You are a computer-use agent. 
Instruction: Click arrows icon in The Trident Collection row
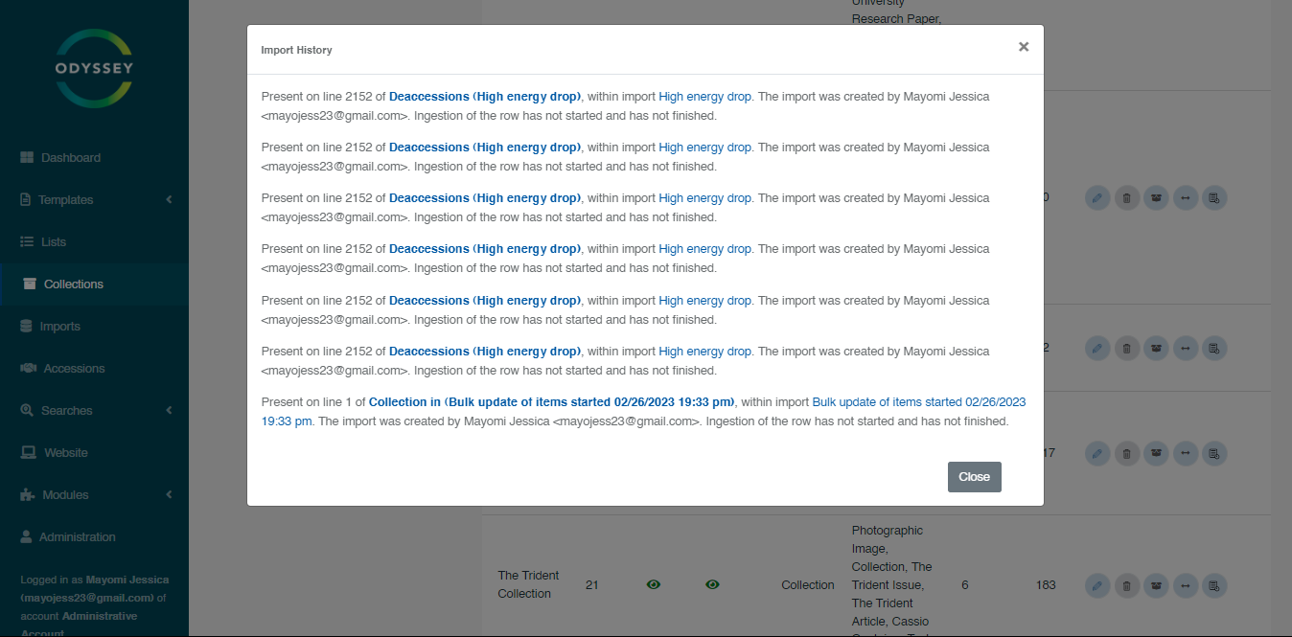[x=1186, y=585]
